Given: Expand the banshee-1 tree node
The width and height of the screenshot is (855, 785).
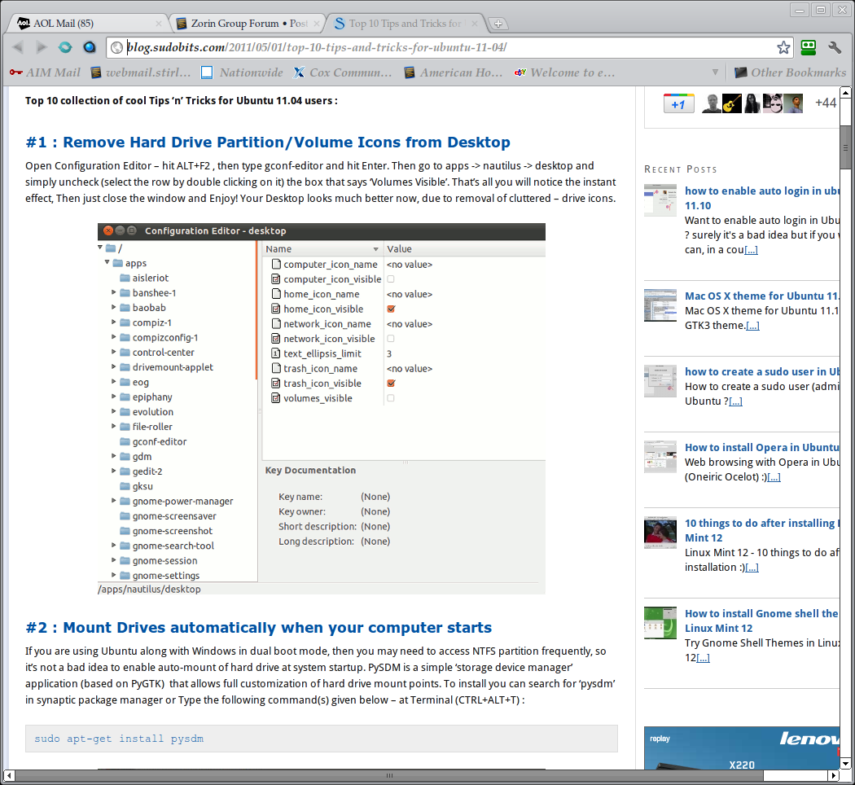Looking at the screenshot, I should click(x=114, y=292).
